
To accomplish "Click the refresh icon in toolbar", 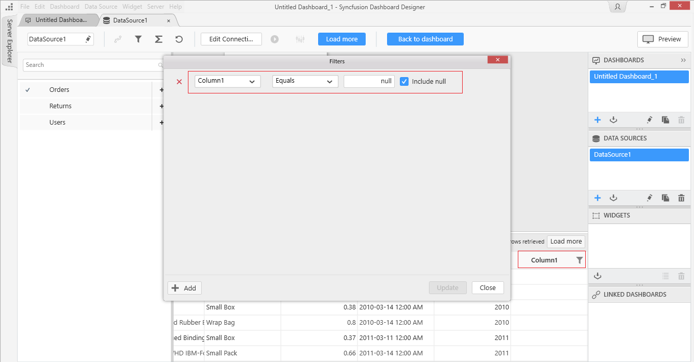I will point(179,39).
